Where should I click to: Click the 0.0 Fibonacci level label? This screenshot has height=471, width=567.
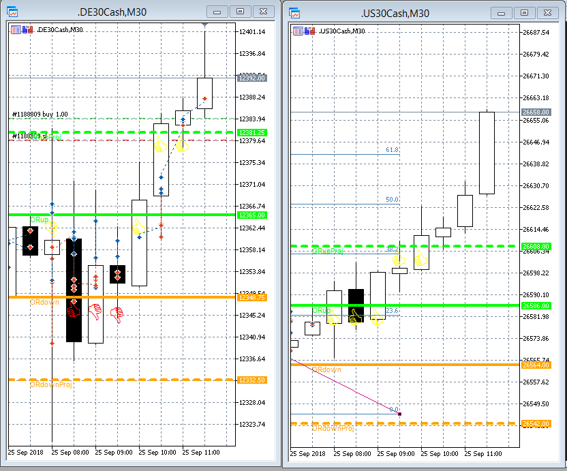[x=394, y=410]
